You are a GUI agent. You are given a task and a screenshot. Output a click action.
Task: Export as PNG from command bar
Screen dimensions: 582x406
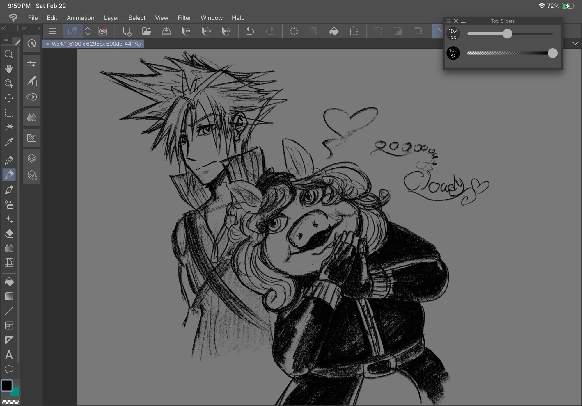point(206,31)
